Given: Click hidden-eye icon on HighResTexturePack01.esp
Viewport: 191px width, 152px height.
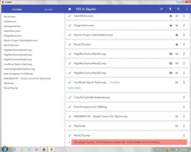Looking at the screenshot, I should click(x=171, y=54).
